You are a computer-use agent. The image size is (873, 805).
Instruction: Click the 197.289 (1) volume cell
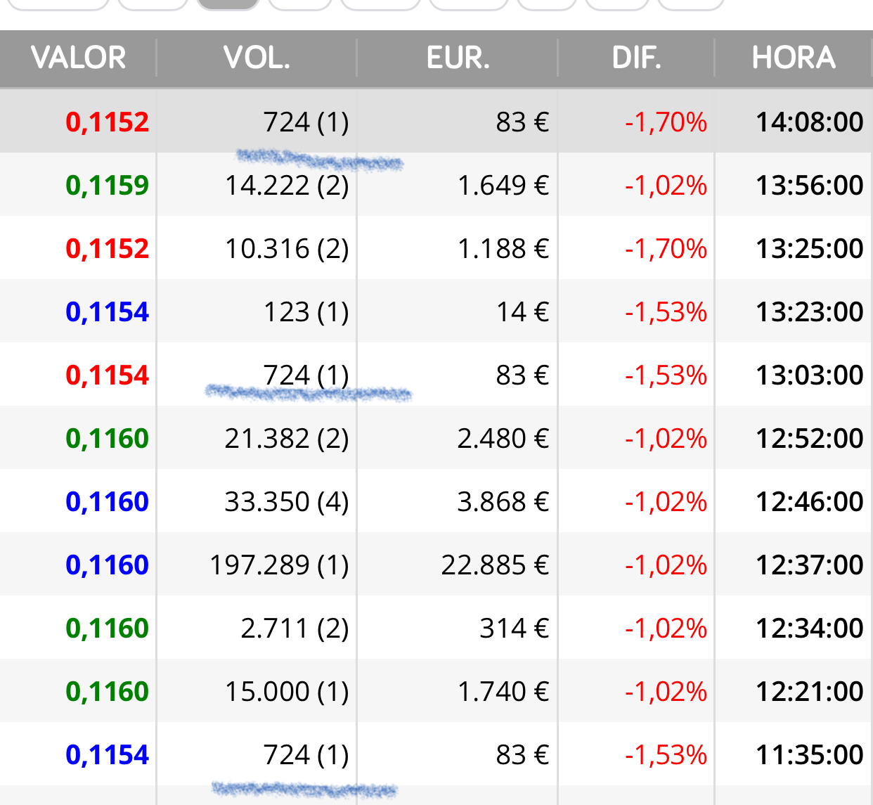coord(280,565)
